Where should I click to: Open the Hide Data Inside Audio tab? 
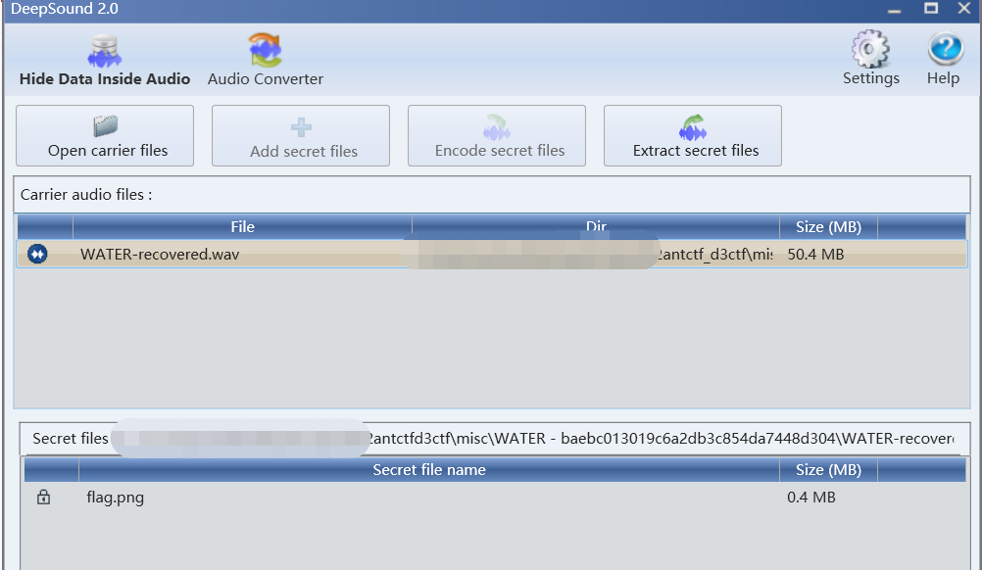click(104, 61)
